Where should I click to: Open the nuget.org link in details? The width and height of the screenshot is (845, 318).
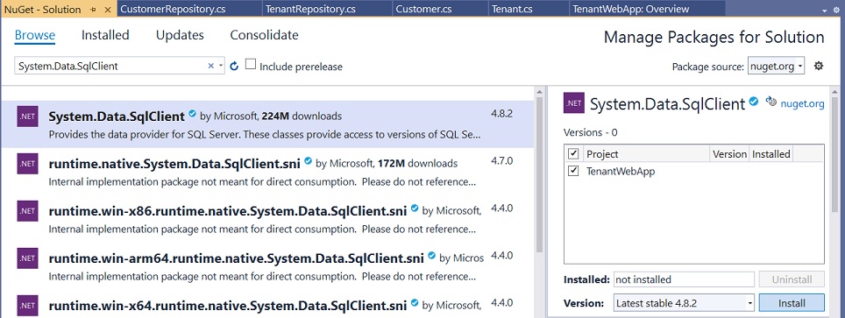point(802,104)
